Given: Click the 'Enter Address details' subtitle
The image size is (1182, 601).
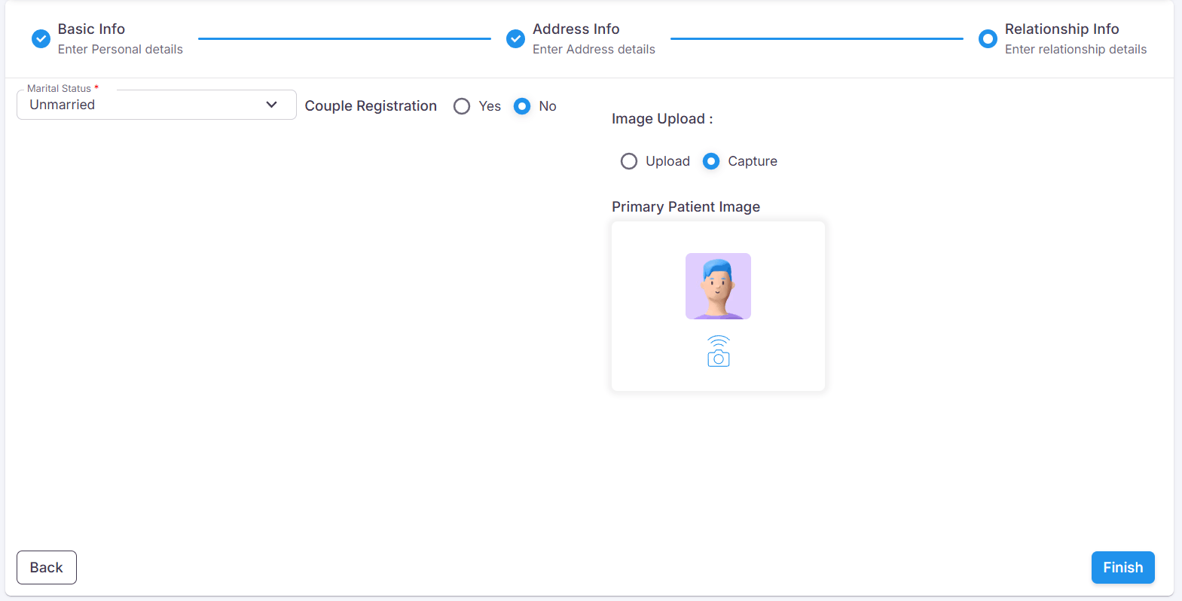Looking at the screenshot, I should [x=594, y=49].
